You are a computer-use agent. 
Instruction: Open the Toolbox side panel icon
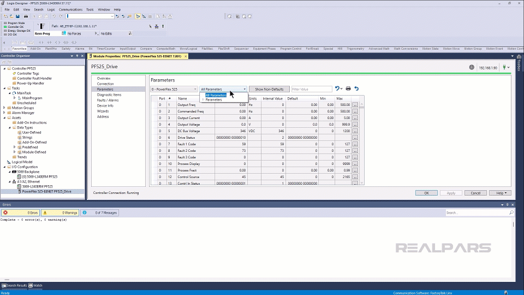click(x=519, y=57)
